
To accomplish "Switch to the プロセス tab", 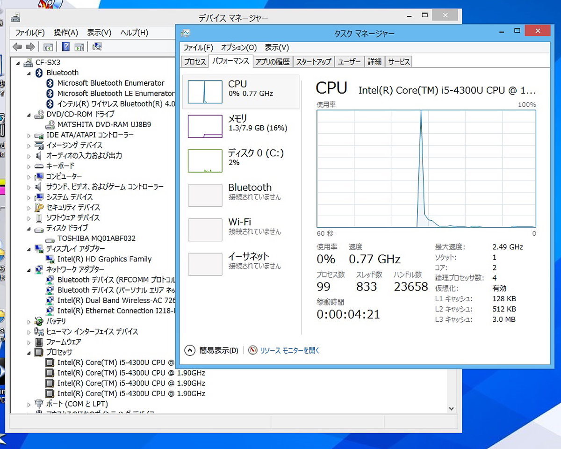I will click(195, 62).
